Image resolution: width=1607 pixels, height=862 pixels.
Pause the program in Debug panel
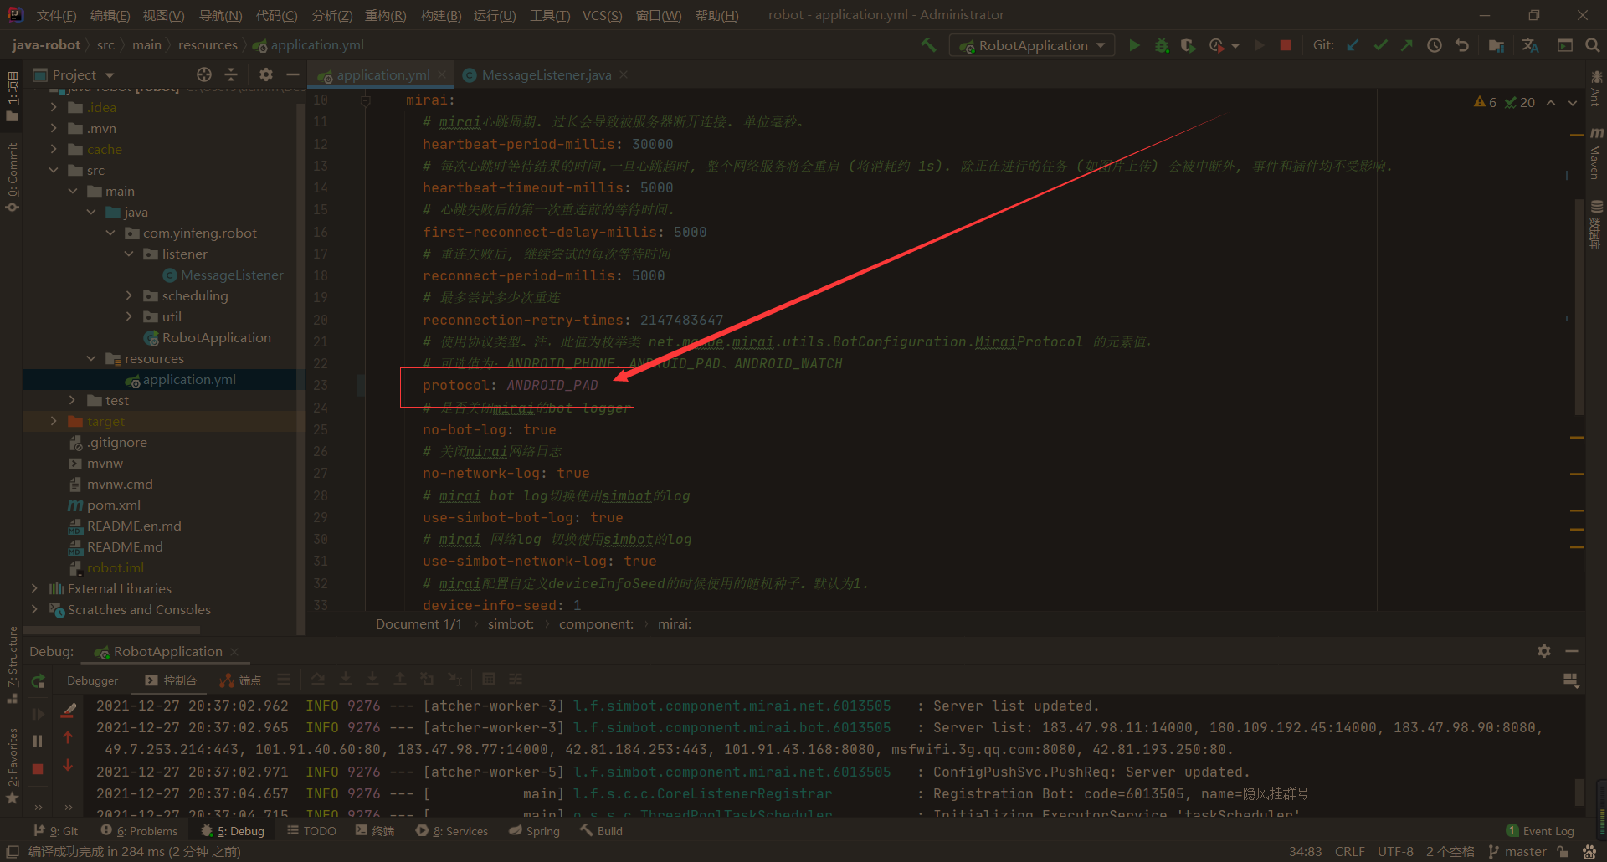(x=38, y=741)
